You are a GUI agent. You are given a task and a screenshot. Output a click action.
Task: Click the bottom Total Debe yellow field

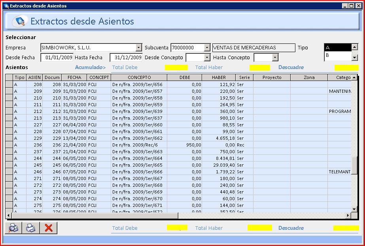pyautogui.click(x=177, y=227)
